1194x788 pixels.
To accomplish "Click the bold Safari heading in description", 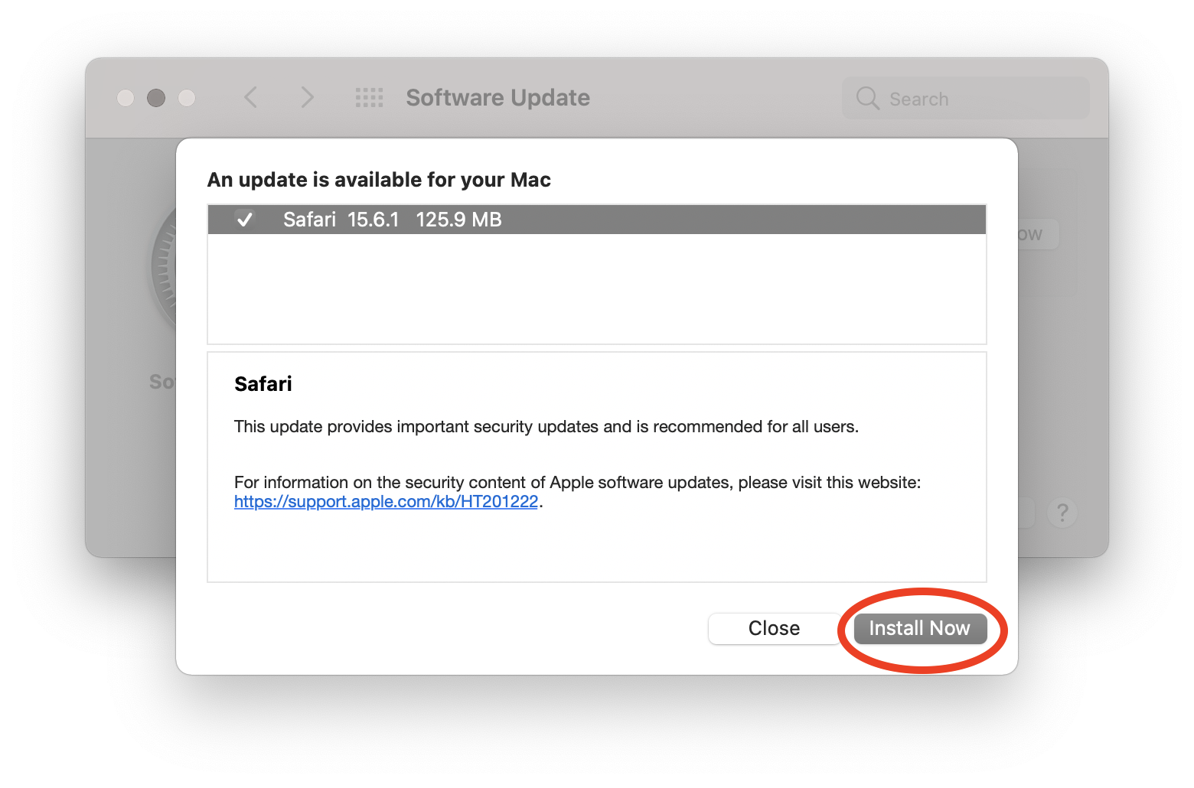I will click(x=263, y=384).
